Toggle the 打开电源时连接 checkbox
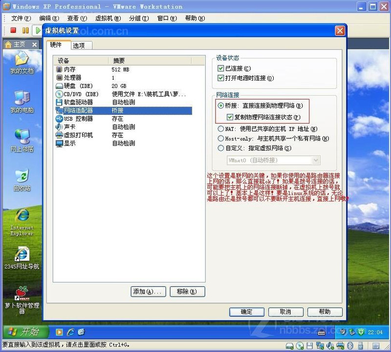This screenshot has height=352, width=391. click(221, 78)
